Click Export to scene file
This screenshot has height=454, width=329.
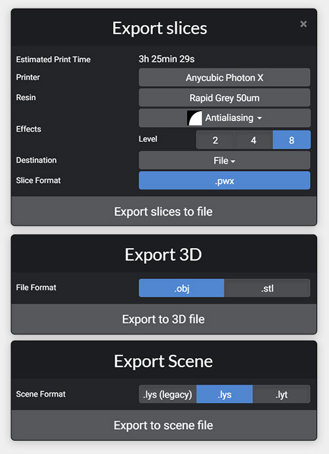click(164, 425)
